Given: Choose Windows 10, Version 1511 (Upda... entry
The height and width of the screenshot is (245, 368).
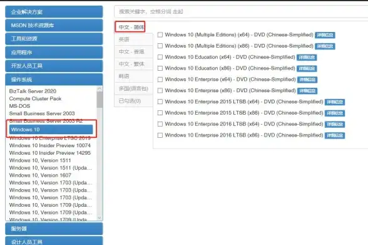Looking at the screenshot, I should coord(51,168).
